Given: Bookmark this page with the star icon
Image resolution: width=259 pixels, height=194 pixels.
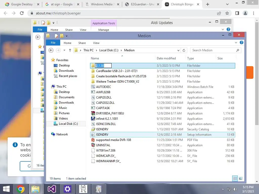Looking at the screenshot, I should click(227, 13).
